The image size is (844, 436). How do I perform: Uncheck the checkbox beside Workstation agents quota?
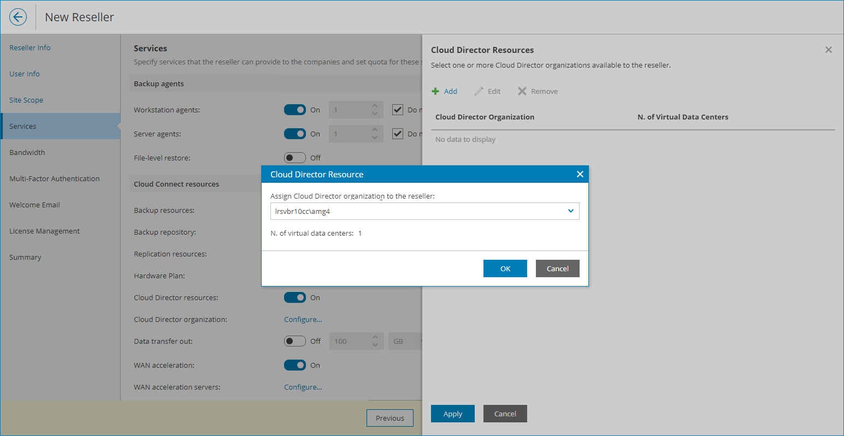(x=398, y=110)
